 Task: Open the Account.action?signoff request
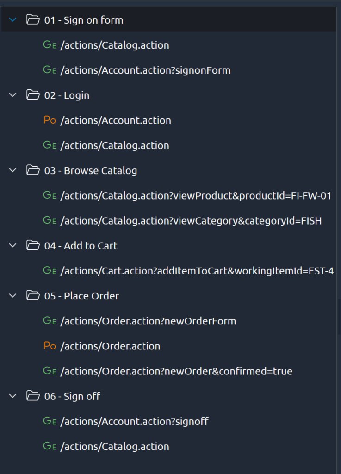coord(134,421)
